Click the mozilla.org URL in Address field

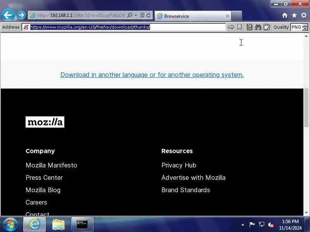[x=90, y=27]
